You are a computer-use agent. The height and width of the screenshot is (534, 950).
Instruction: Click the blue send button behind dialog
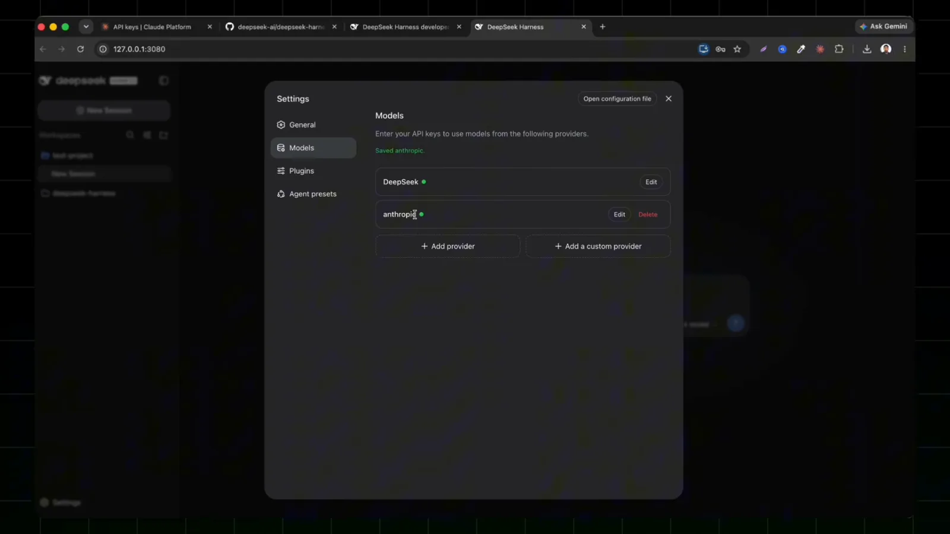pos(736,323)
